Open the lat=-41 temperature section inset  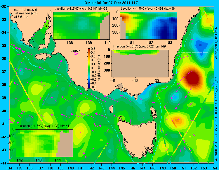click(x=45, y=143)
